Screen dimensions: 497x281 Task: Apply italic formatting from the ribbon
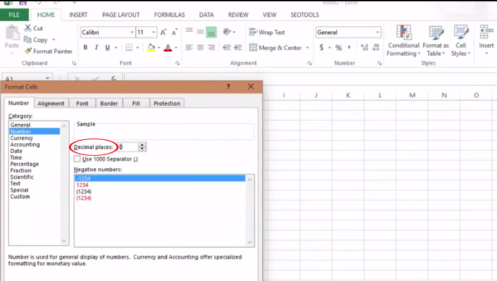tap(97, 48)
